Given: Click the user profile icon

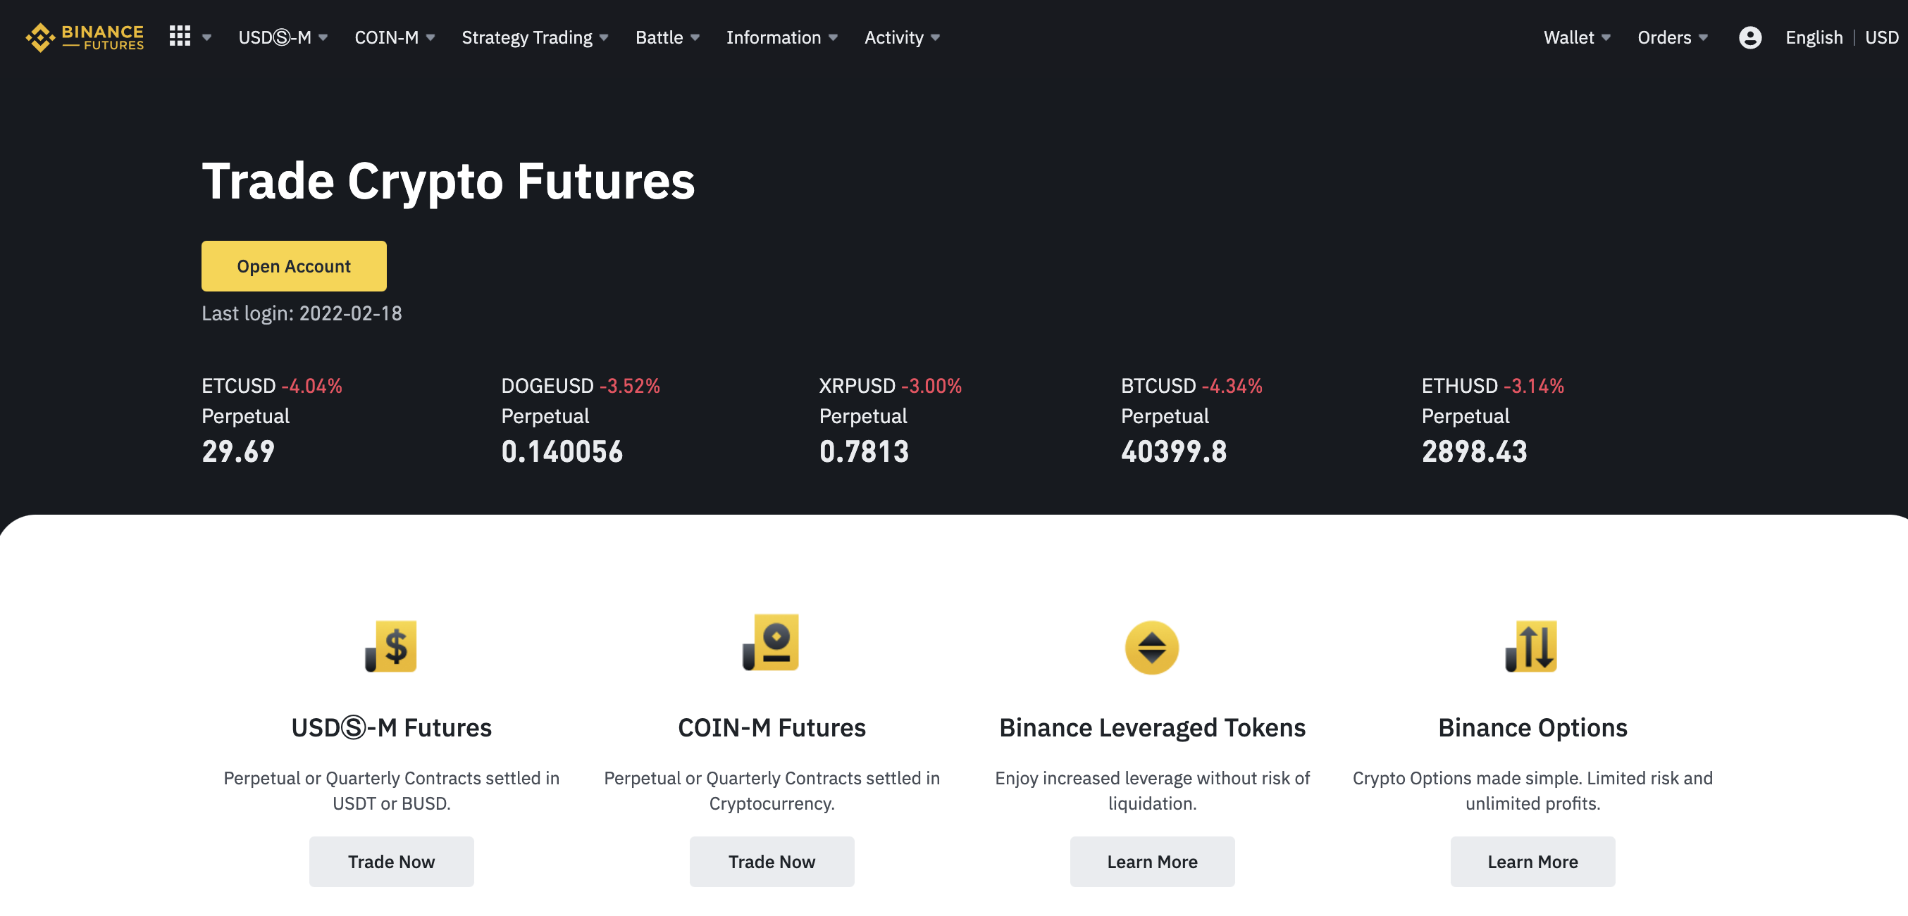Looking at the screenshot, I should (1749, 37).
